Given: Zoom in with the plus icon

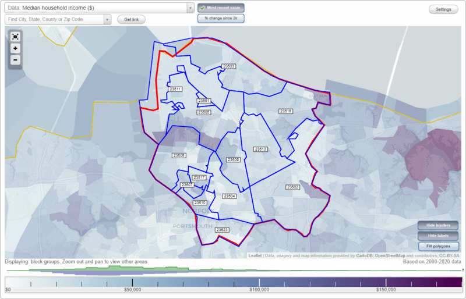Looking at the screenshot, I should pyautogui.click(x=15, y=48).
